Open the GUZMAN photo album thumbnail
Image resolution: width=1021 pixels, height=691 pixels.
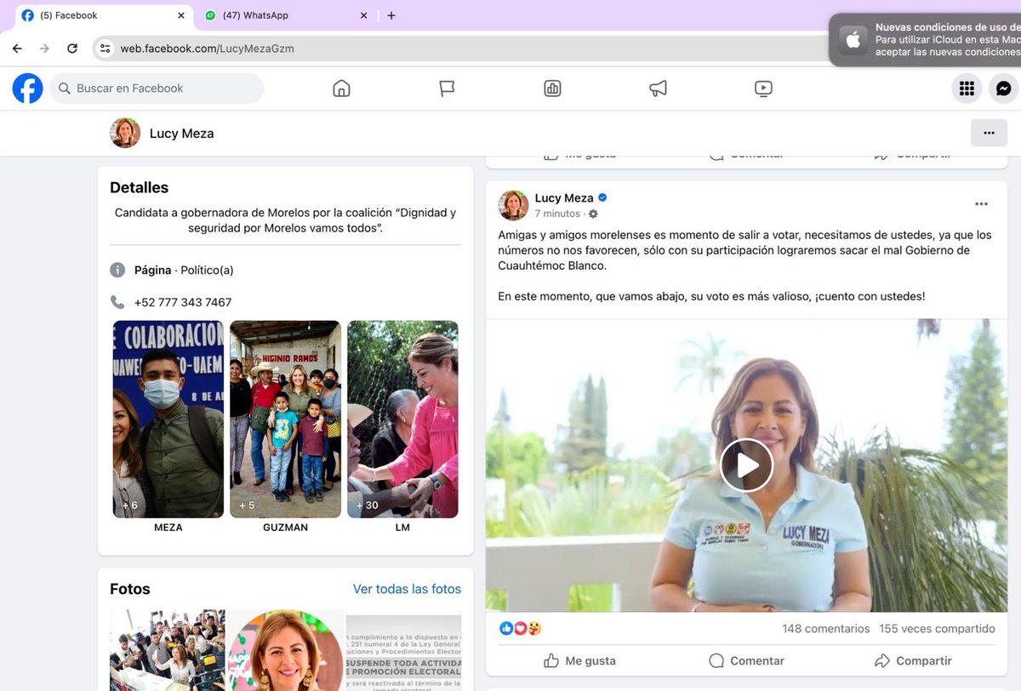(285, 420)
